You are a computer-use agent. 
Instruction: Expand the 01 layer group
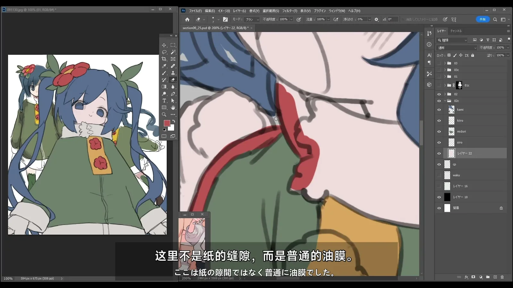[x=445, y=76]
